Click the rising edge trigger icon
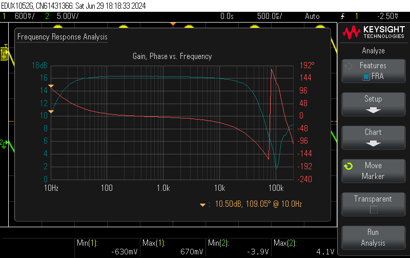Image resolution: width=410 pixels, height=258 pixels. click(x=342, y=16)
